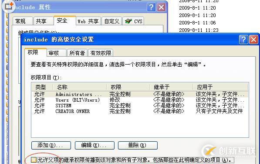Sort permission entries by 名称 column

tap(80, 87)
